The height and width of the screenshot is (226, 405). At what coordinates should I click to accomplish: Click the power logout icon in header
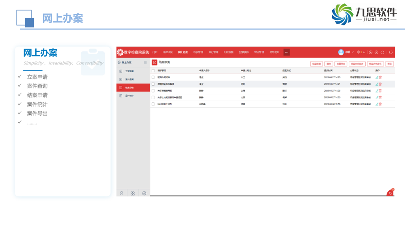pos(390,52)
